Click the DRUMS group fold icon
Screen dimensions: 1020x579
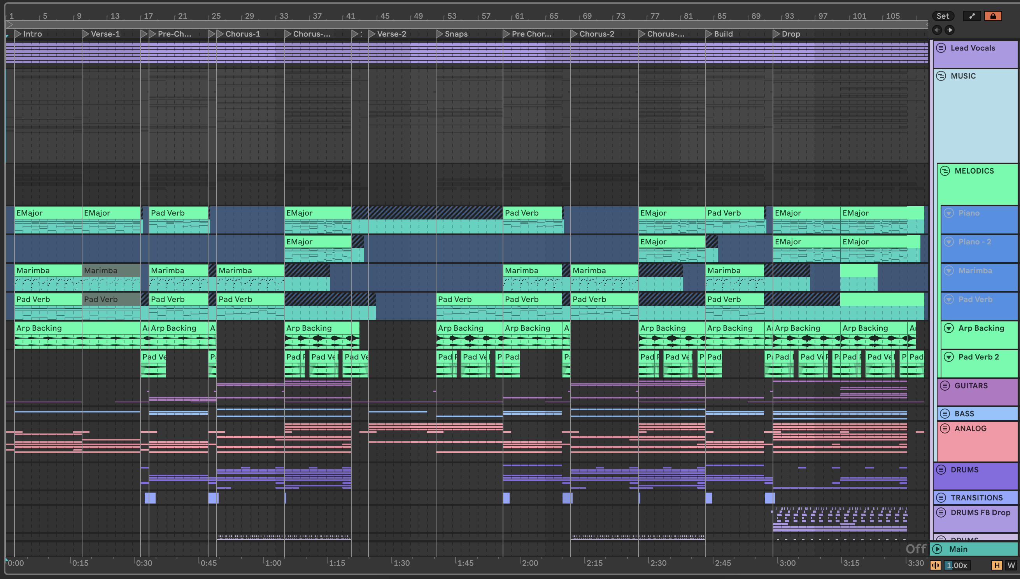[x=941, y=470]
